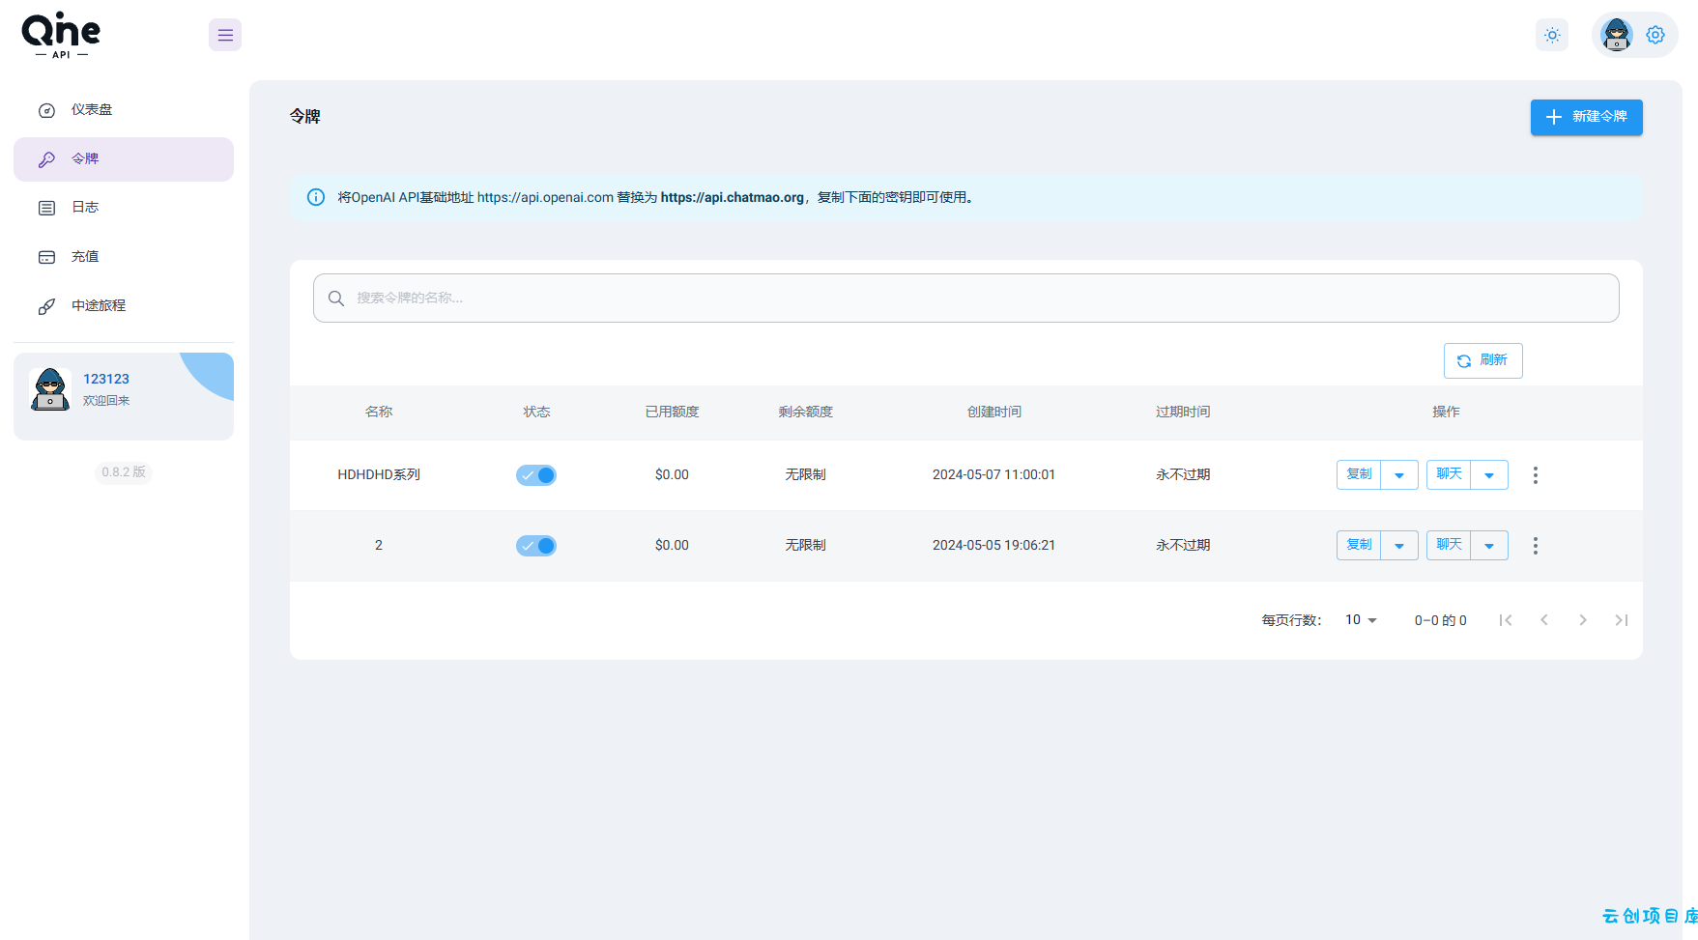Open more actions for HDHDHD系列 token
Screen dimensions: 1698x940
point(1535,475)
